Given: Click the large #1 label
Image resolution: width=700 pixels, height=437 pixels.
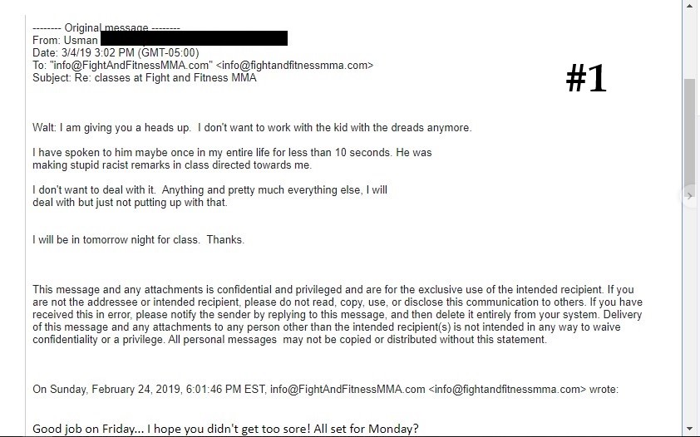Looking at the screenshot, I should (586, 78).
